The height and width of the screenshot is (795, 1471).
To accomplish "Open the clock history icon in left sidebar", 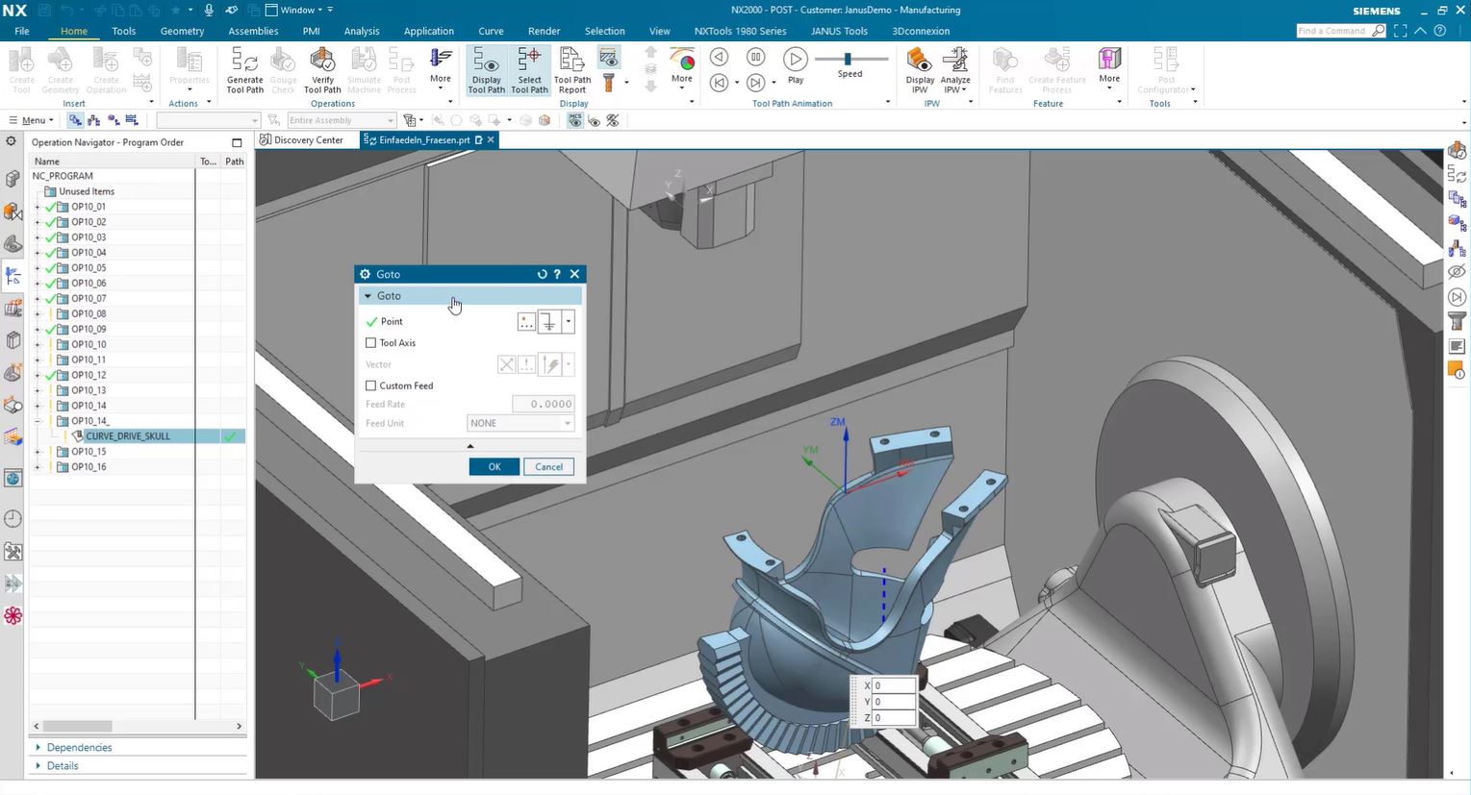I will click(x=13, y=519).
